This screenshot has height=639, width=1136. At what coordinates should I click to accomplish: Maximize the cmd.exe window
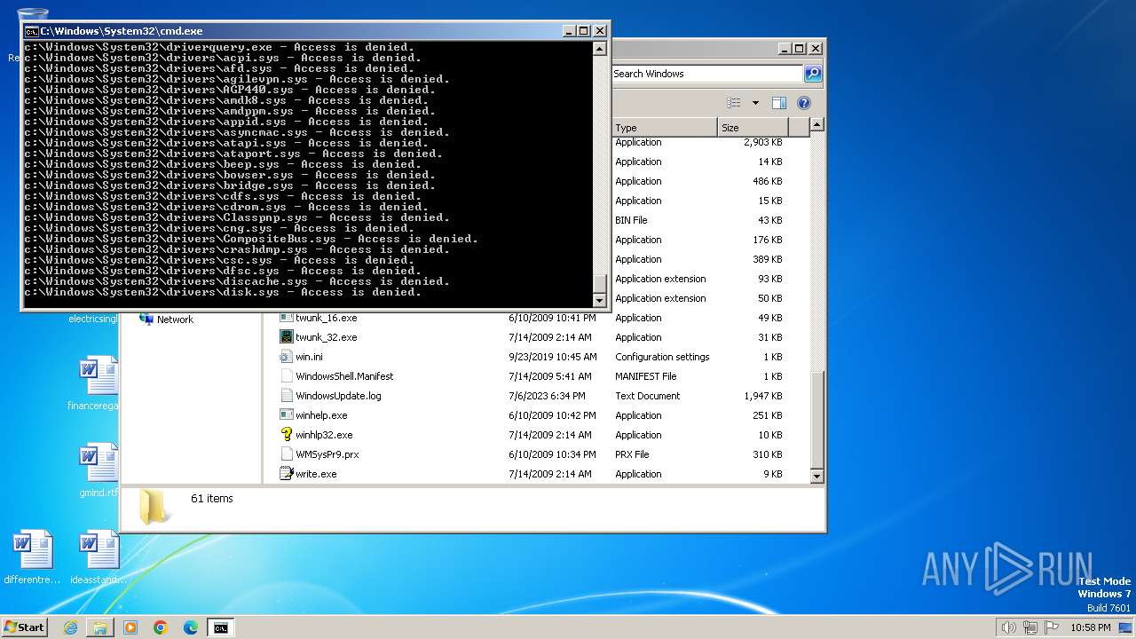coord(583,31)
